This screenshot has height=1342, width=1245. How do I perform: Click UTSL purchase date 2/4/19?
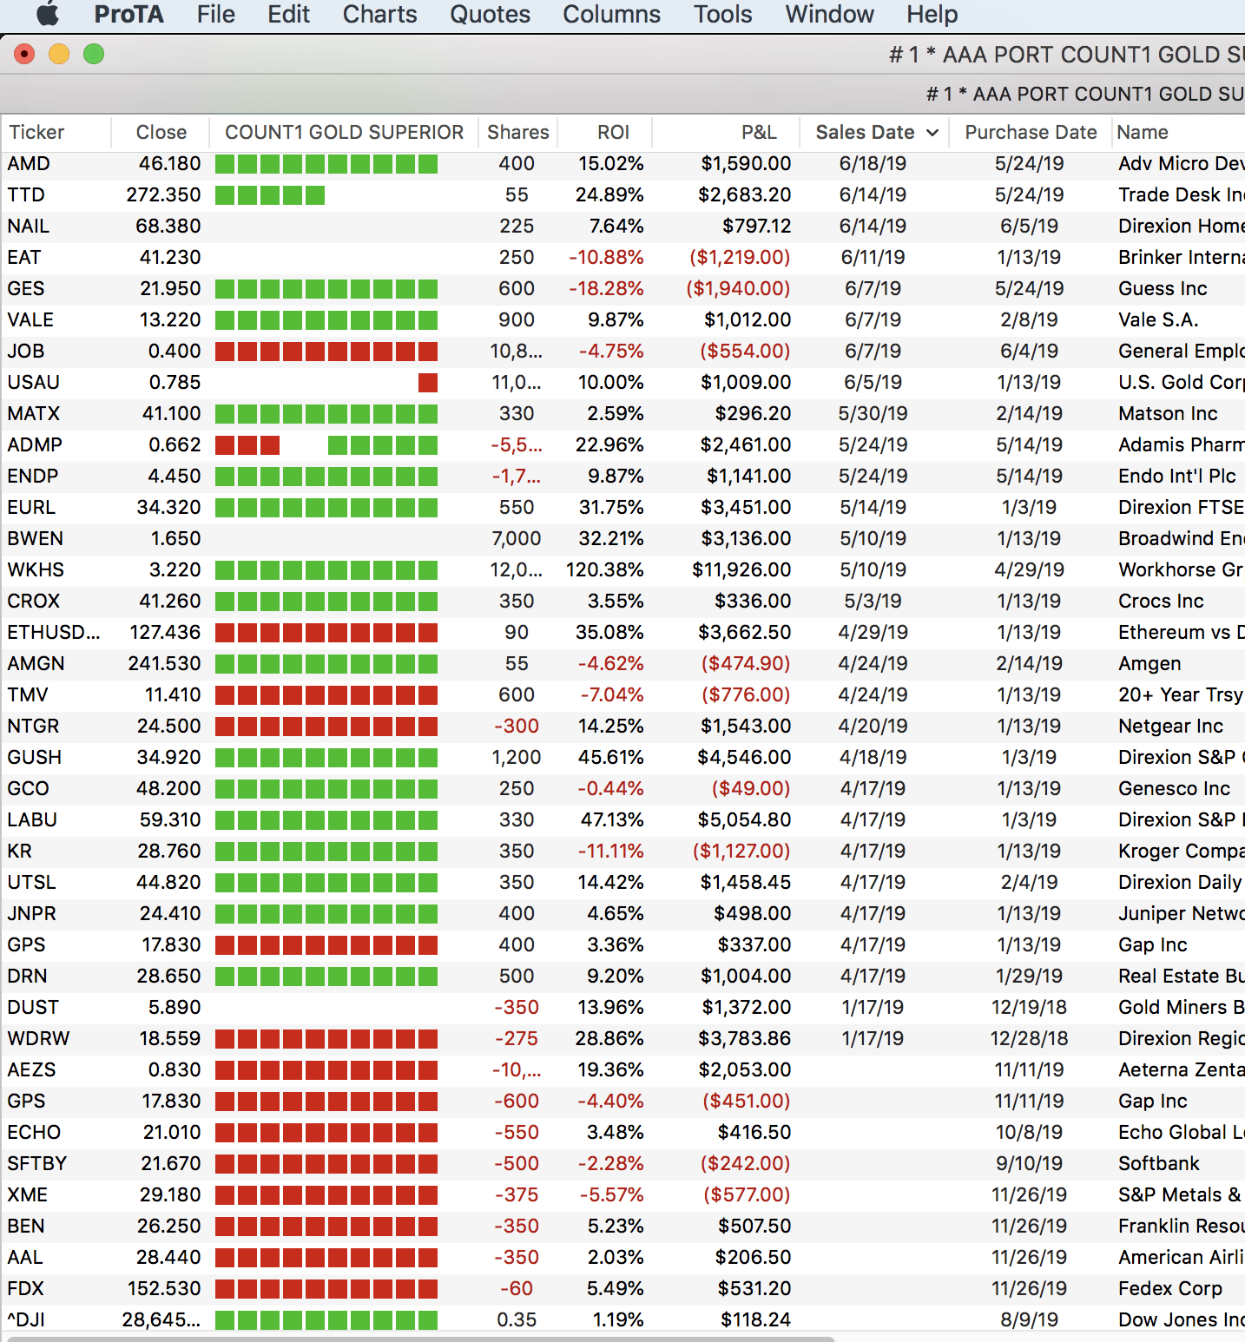click(x=1029, y=882)
